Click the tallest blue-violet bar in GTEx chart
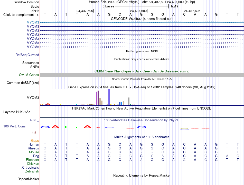The width and height of the screenshot is (244, 185). pyautogui.click(x=109, y=97)
